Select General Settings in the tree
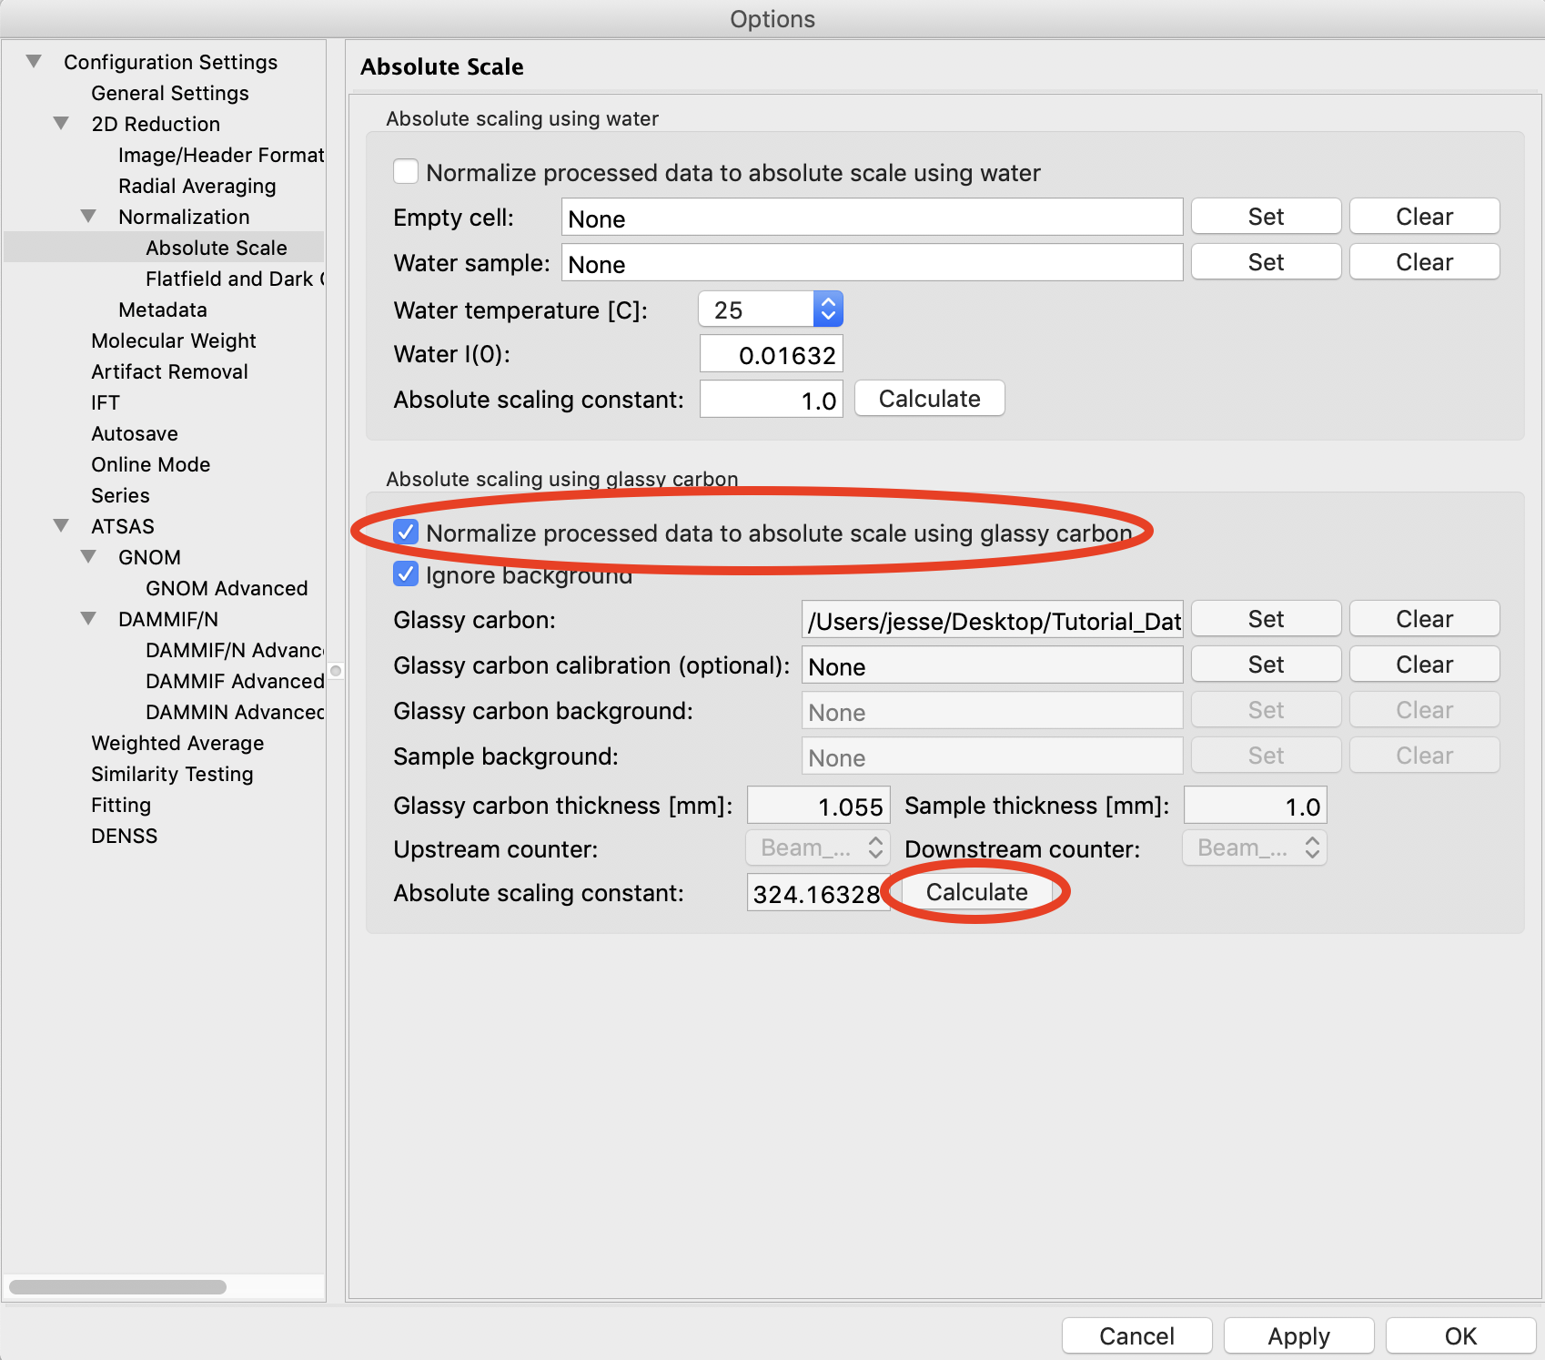The image size is (1545, 1360). (x=170, y=93)
